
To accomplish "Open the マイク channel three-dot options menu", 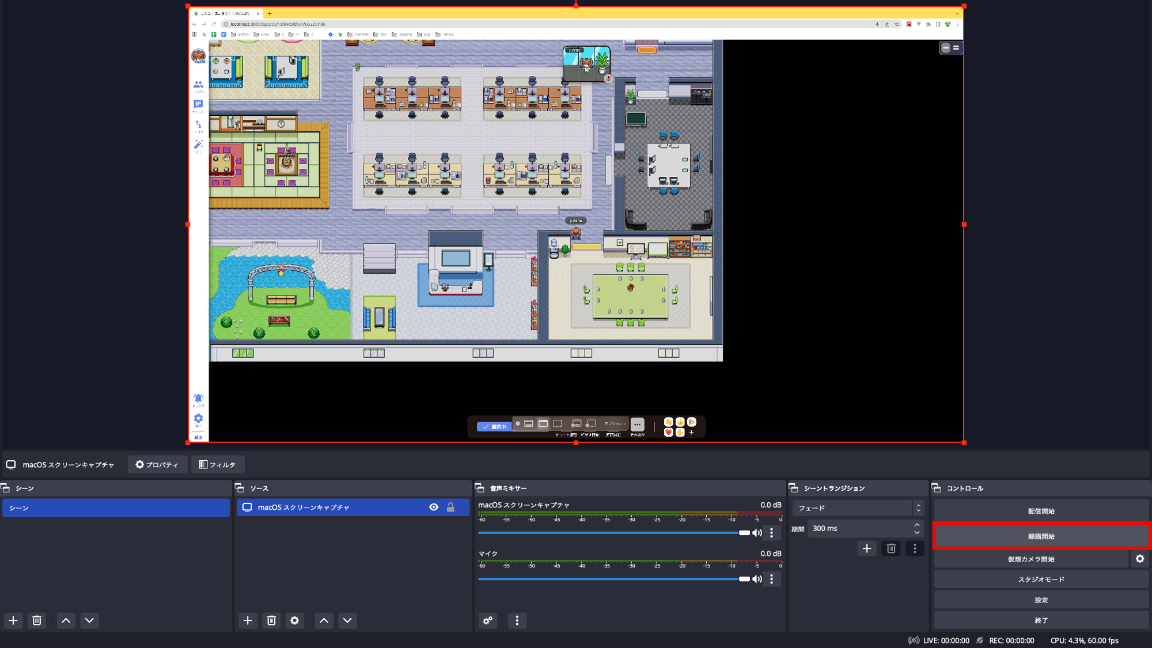I will (x=772, y=579).
